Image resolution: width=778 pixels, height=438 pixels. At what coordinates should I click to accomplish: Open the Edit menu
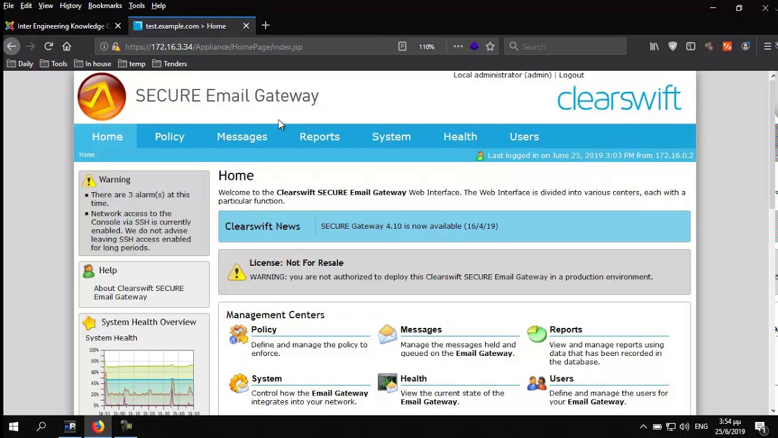[26, 5]
